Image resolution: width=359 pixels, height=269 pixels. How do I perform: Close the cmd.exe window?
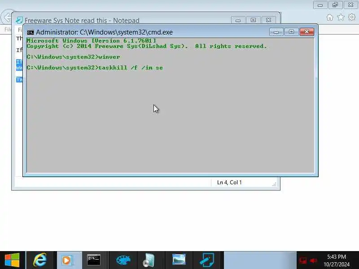(307, 32)
